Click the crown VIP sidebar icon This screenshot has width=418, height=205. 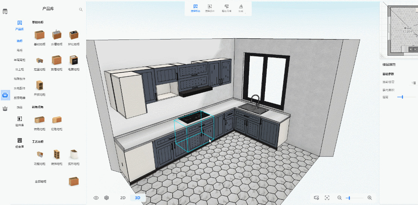(5, 108)
